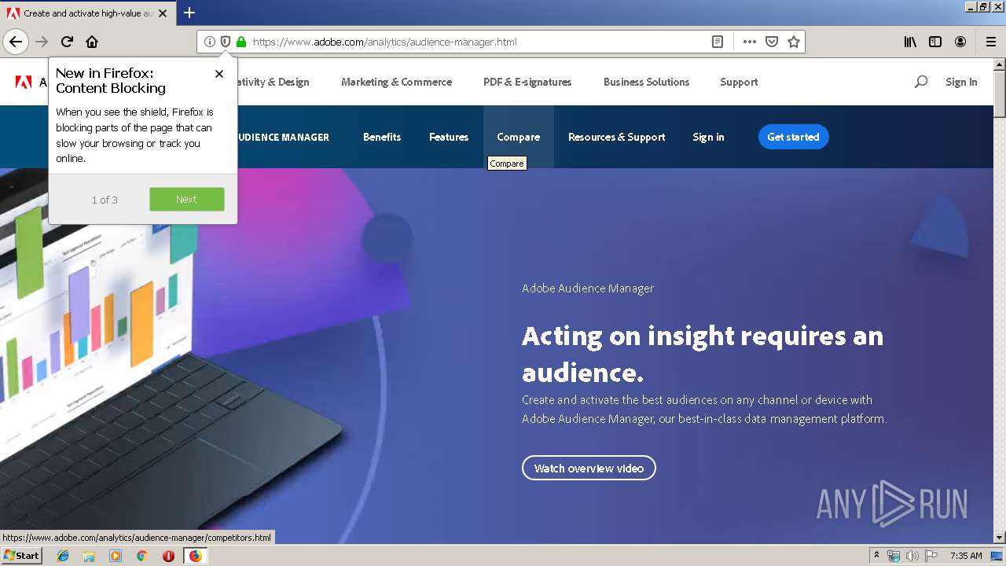The height and width of the screenshot is (566, 1006).
Task: Show hidden tray icons arrow
Action: [876, 556]
